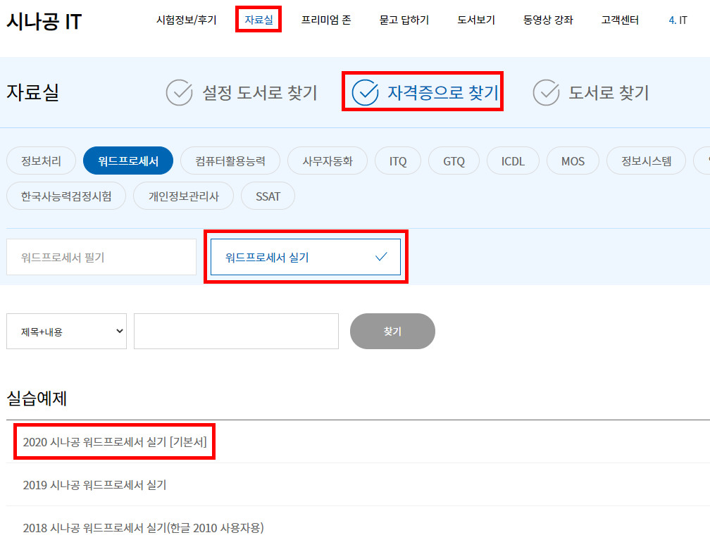Viewport: 710px width, 547px height.
Task: Select the 정보처리 category
Action: click(x=41, y=161)
